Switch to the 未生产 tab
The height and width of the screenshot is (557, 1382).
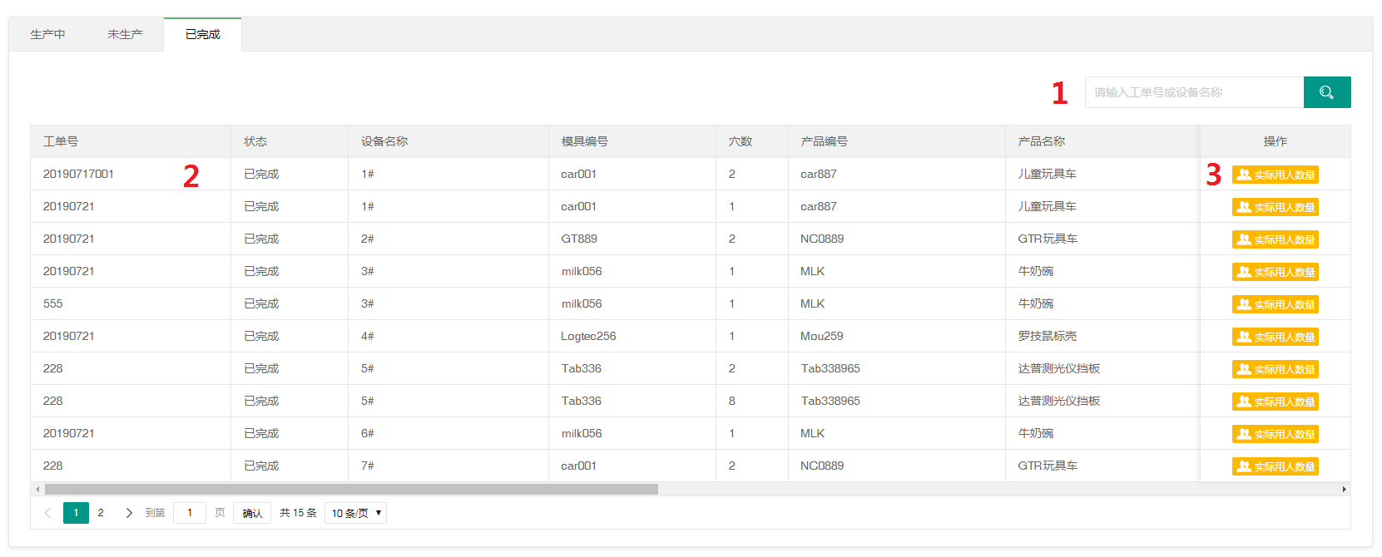pyautogui.click(x=125, y=34)
